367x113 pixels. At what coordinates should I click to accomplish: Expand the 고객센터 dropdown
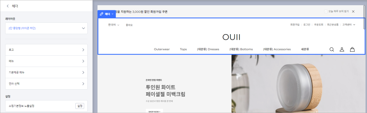tap(349, 25)
